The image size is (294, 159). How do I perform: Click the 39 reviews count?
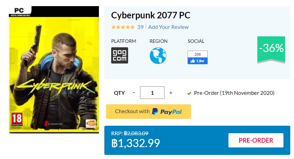(140, 27)
